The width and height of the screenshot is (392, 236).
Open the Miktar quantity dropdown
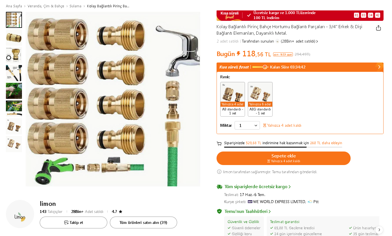247,125
